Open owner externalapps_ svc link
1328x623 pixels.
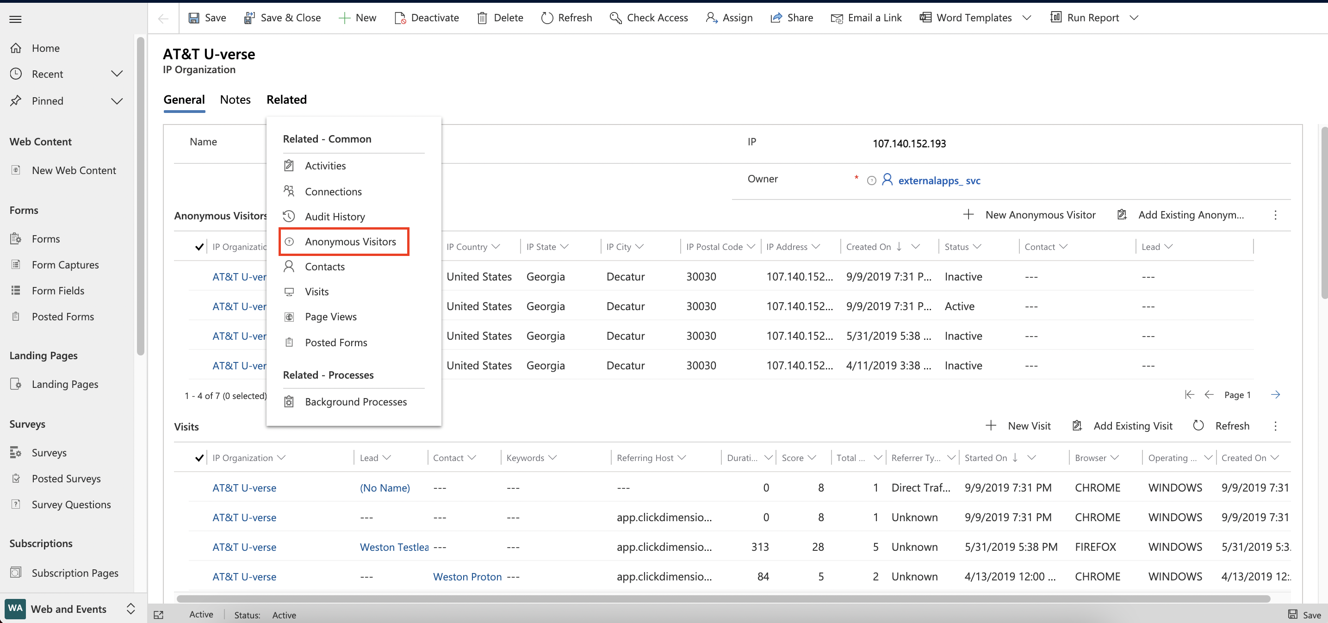(x=939, y=181)
